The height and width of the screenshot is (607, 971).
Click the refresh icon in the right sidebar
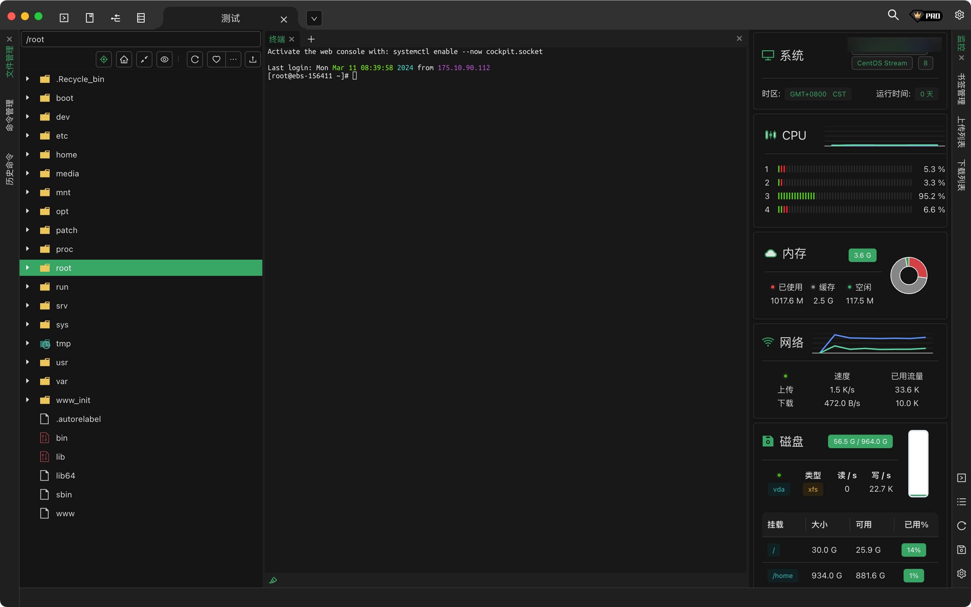[961, 526]
